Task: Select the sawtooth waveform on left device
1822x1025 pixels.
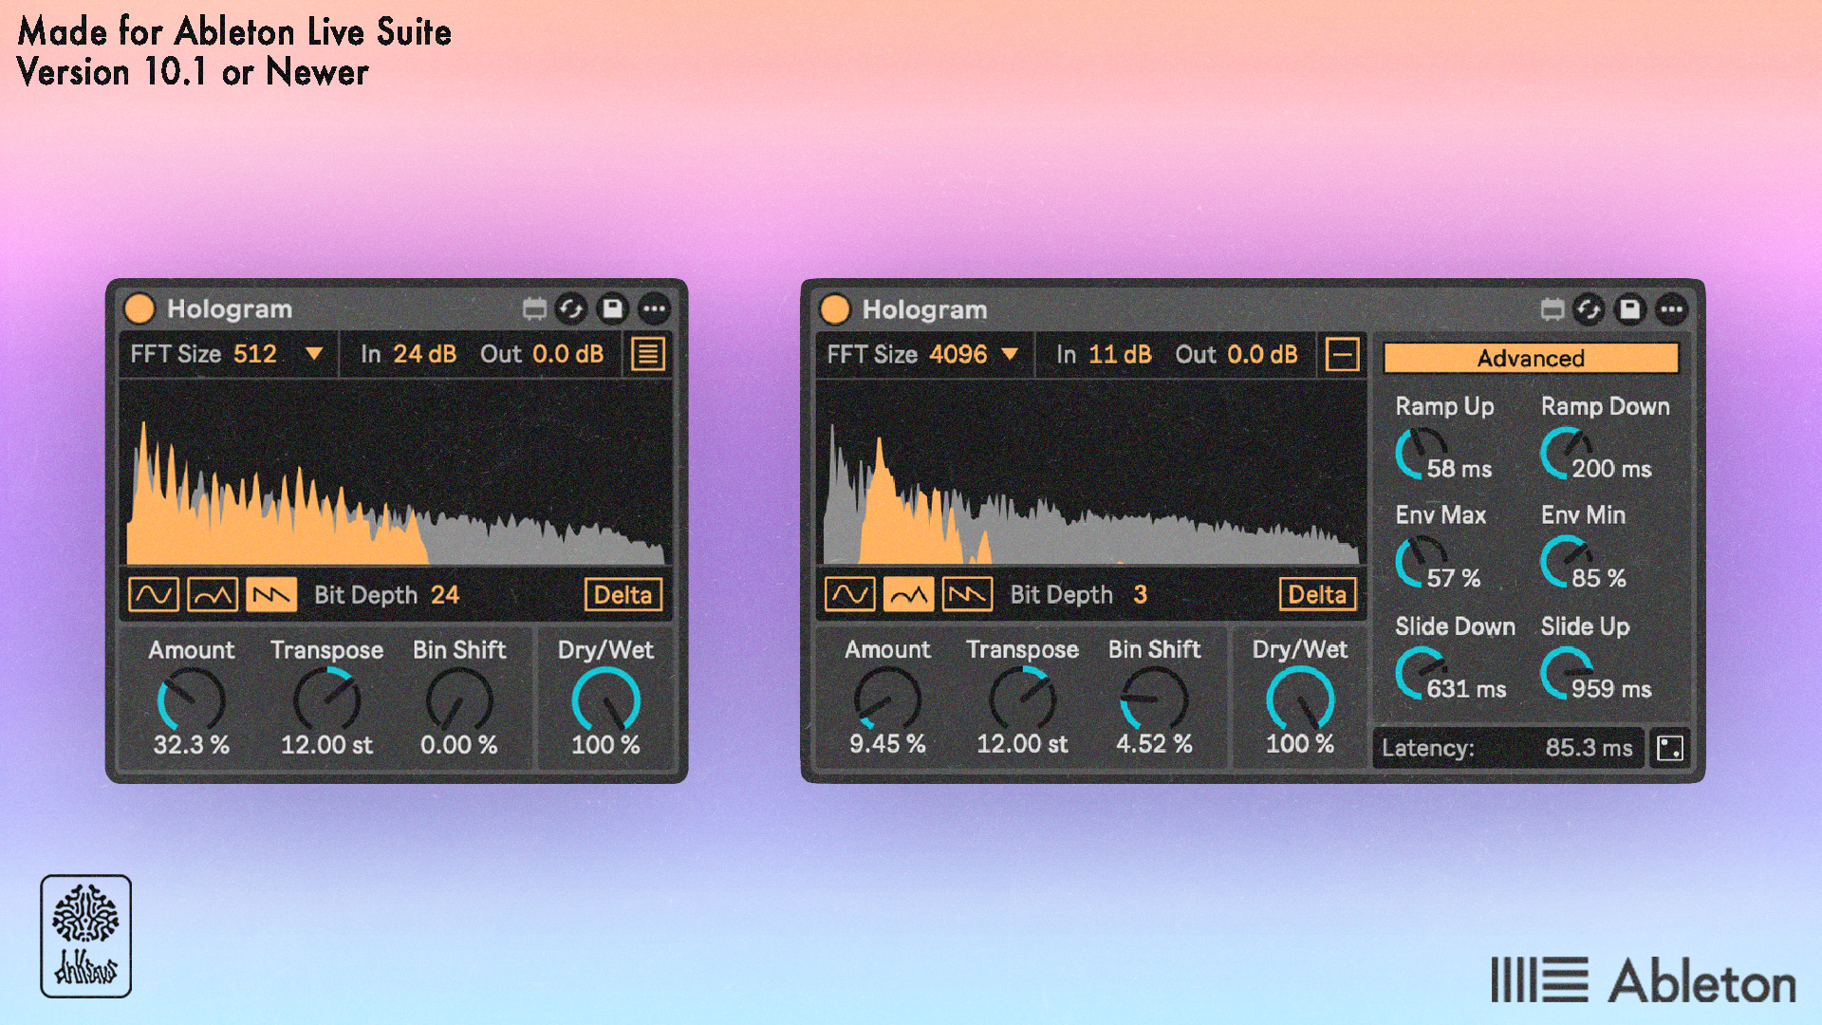Action: coord(271,595)
